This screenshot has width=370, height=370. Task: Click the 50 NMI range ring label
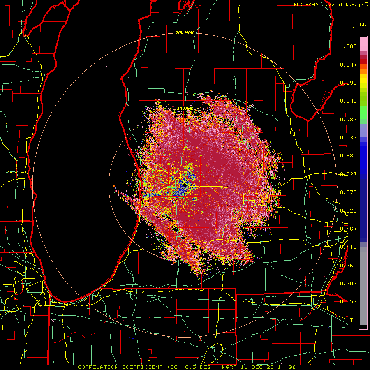point(185,109)
